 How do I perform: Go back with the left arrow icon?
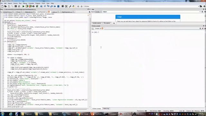coord(78,6)
